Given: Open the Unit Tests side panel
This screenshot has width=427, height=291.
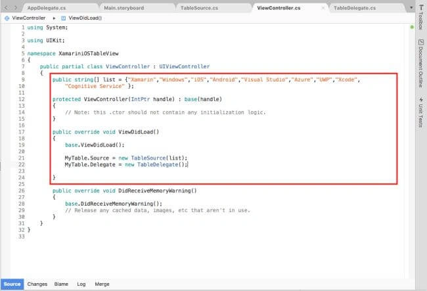Looking at the screenshot, I should tap(420, 112).
